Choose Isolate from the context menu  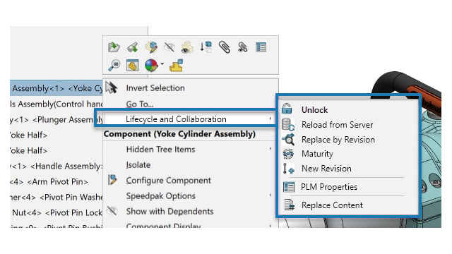138,164
